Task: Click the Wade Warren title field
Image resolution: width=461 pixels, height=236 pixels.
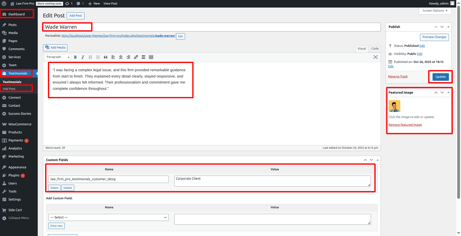Action: (x=211, y=27)
